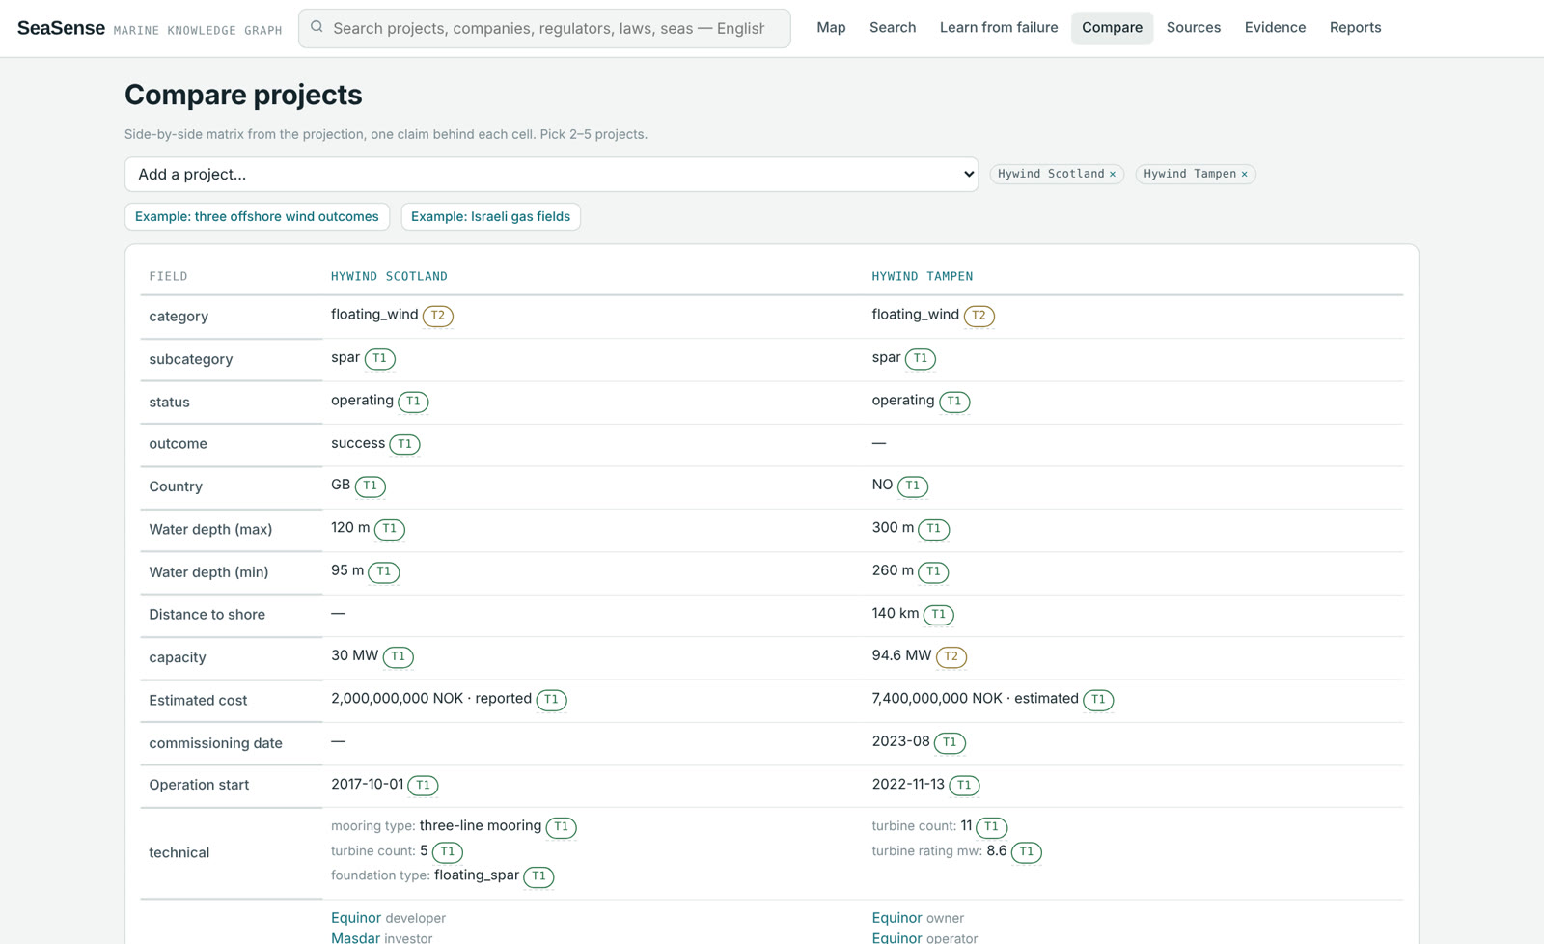Open Equinor owner link under Hywind Tampen
The width and height of the screenshot is (1544, 944).
[896, 918]
